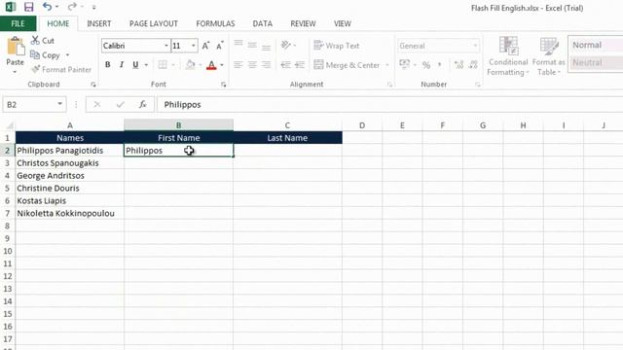Apply the Neutral cell style
The height and width of the screenshot is (350, 623).
coord(596,62)
